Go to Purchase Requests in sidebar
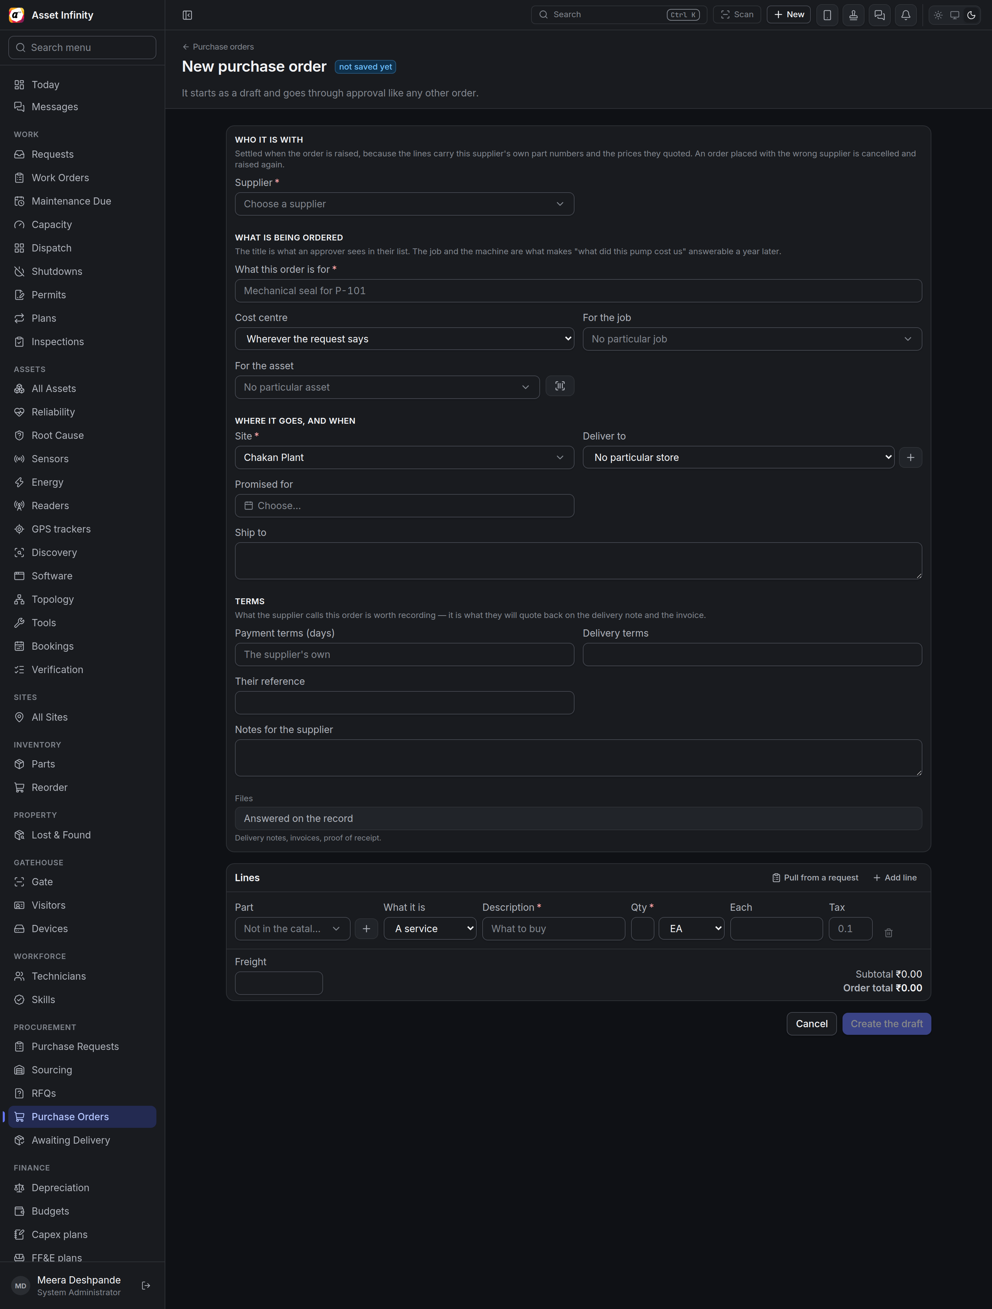The width and height of the screenshot is (992, 1309). [x=75, y=1046]
